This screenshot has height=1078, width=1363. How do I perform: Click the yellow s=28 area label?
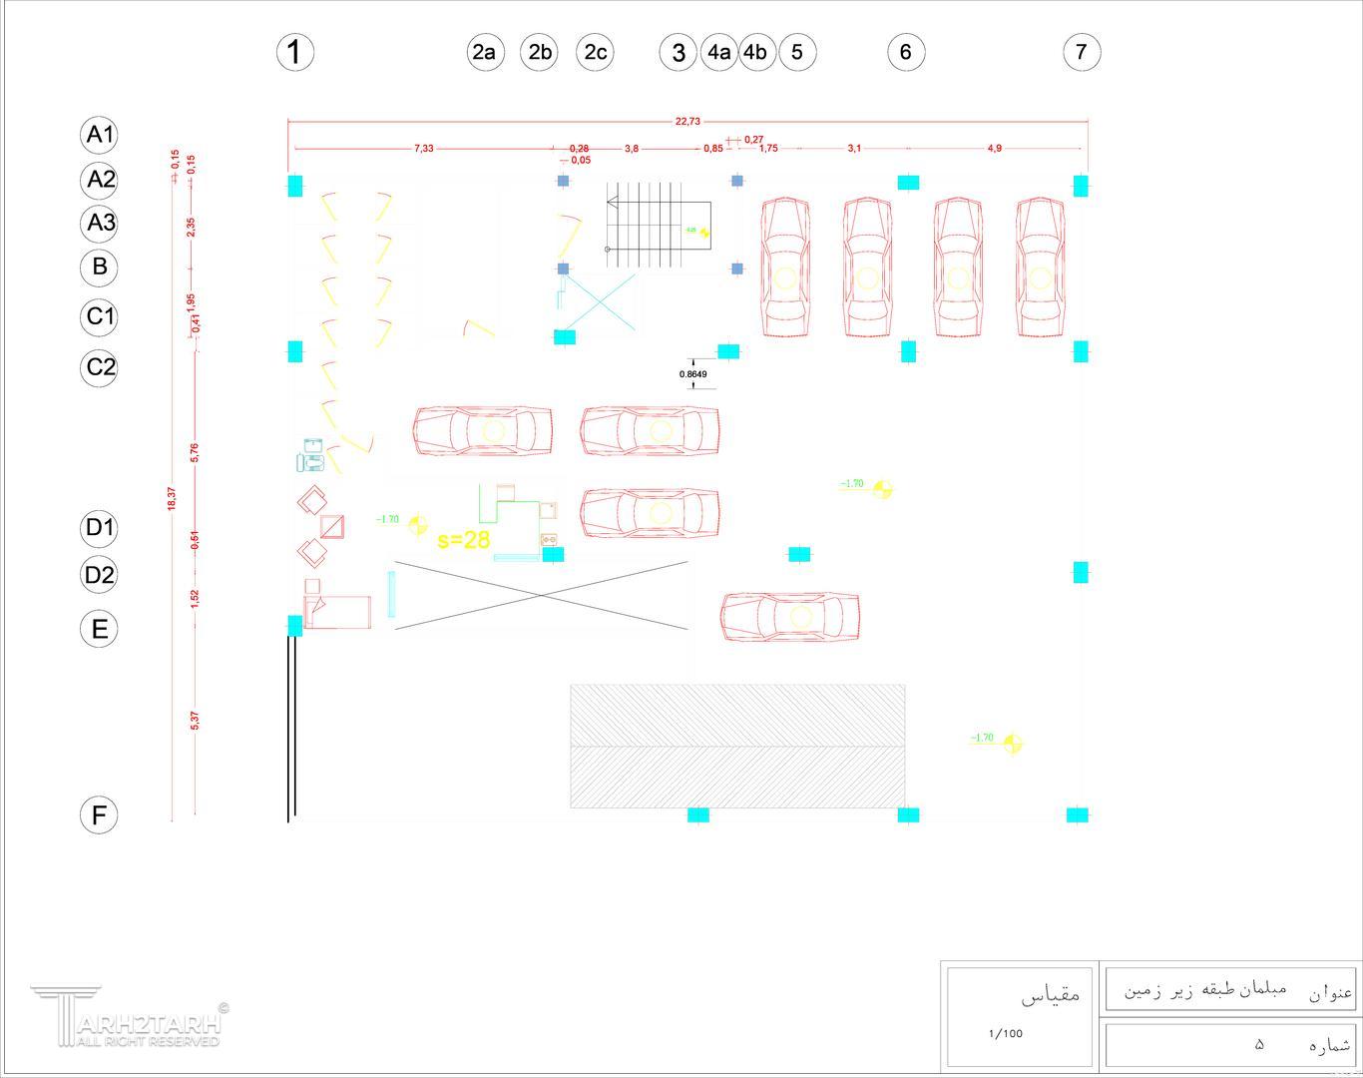coord(464,540)
